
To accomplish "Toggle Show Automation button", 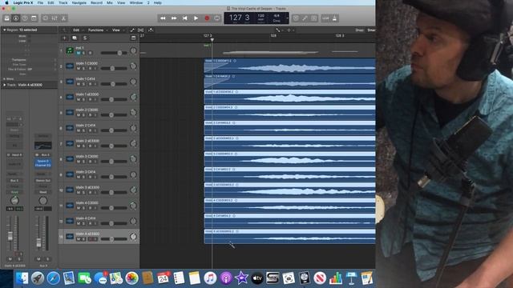I will [x=132, y=30].
